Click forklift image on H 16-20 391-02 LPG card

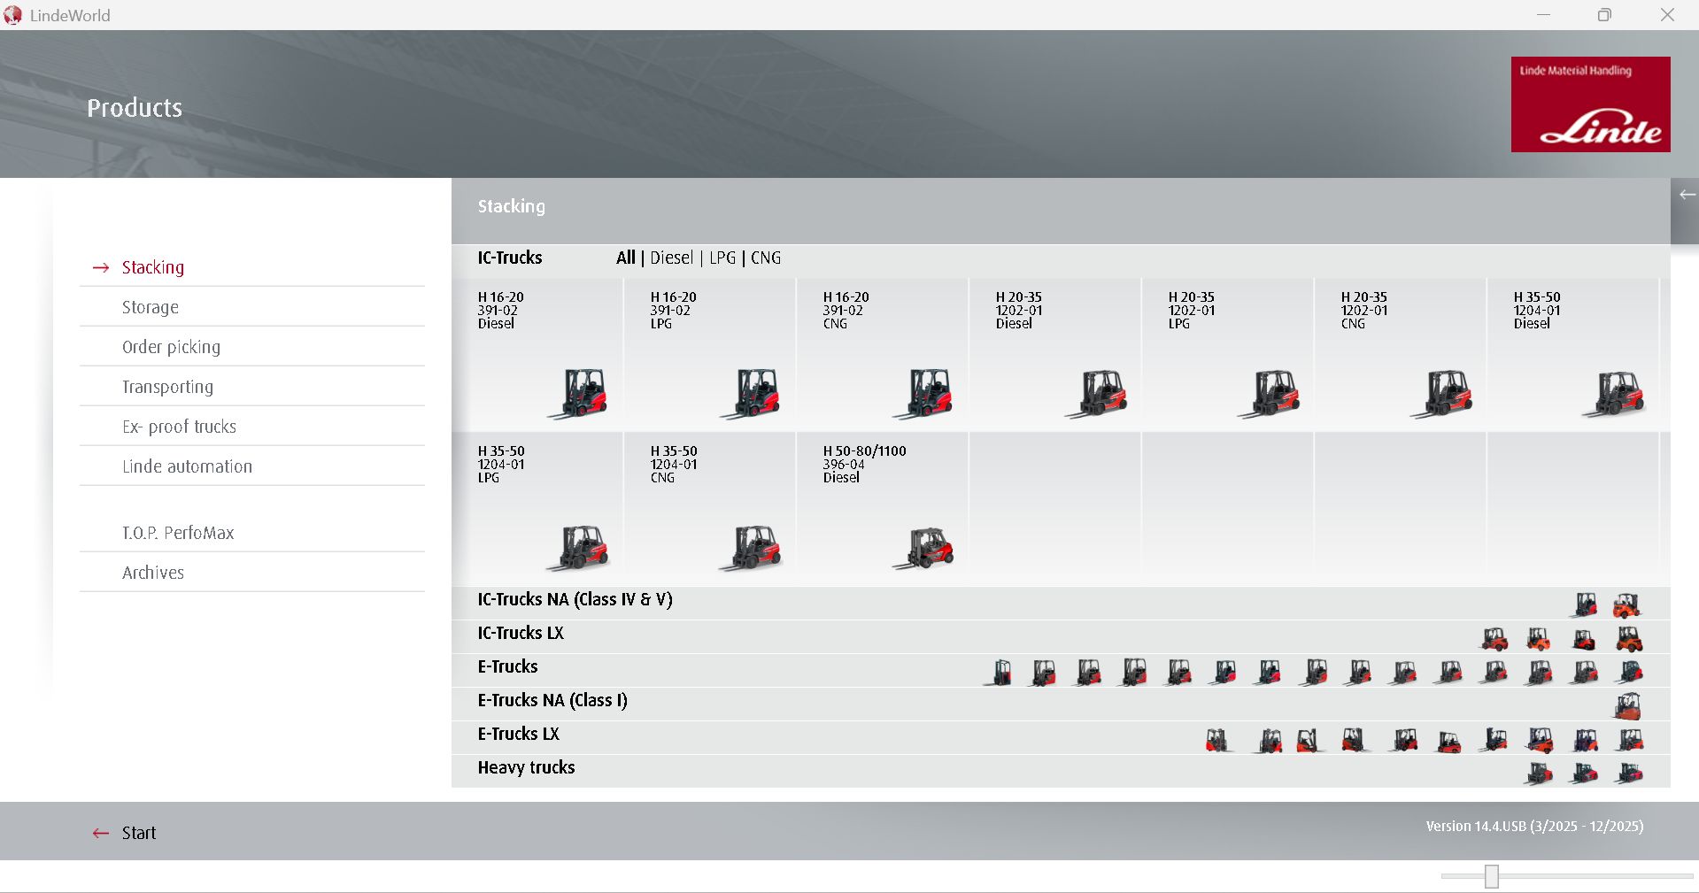752,393
